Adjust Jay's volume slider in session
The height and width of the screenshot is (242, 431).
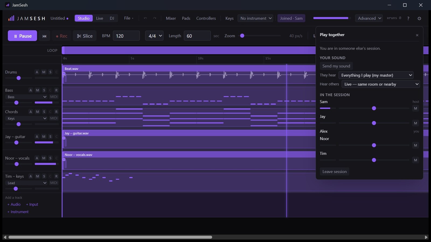[374, 123]
